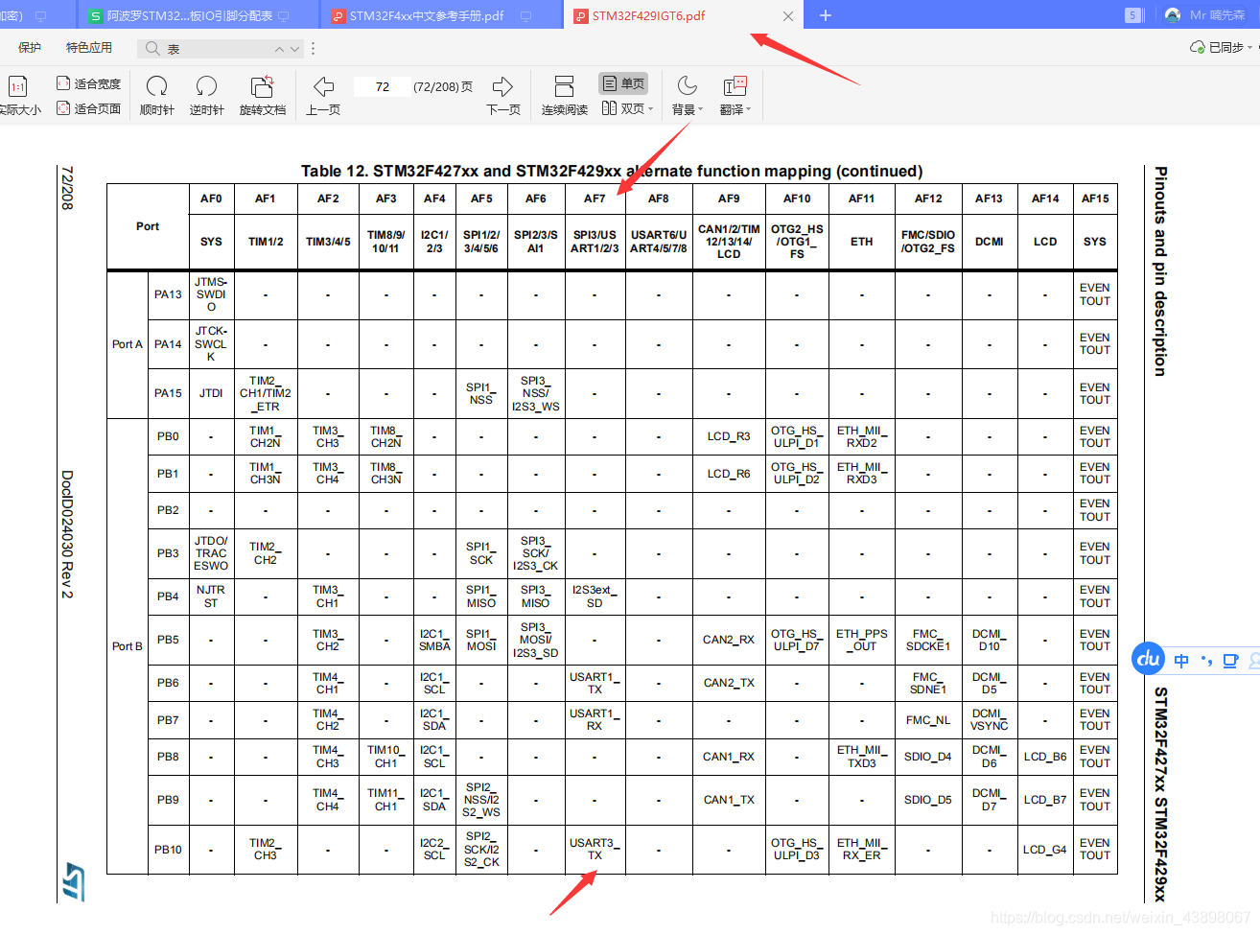Jump to previous search result arrow
1260x935 pixels.
(279, 49)
